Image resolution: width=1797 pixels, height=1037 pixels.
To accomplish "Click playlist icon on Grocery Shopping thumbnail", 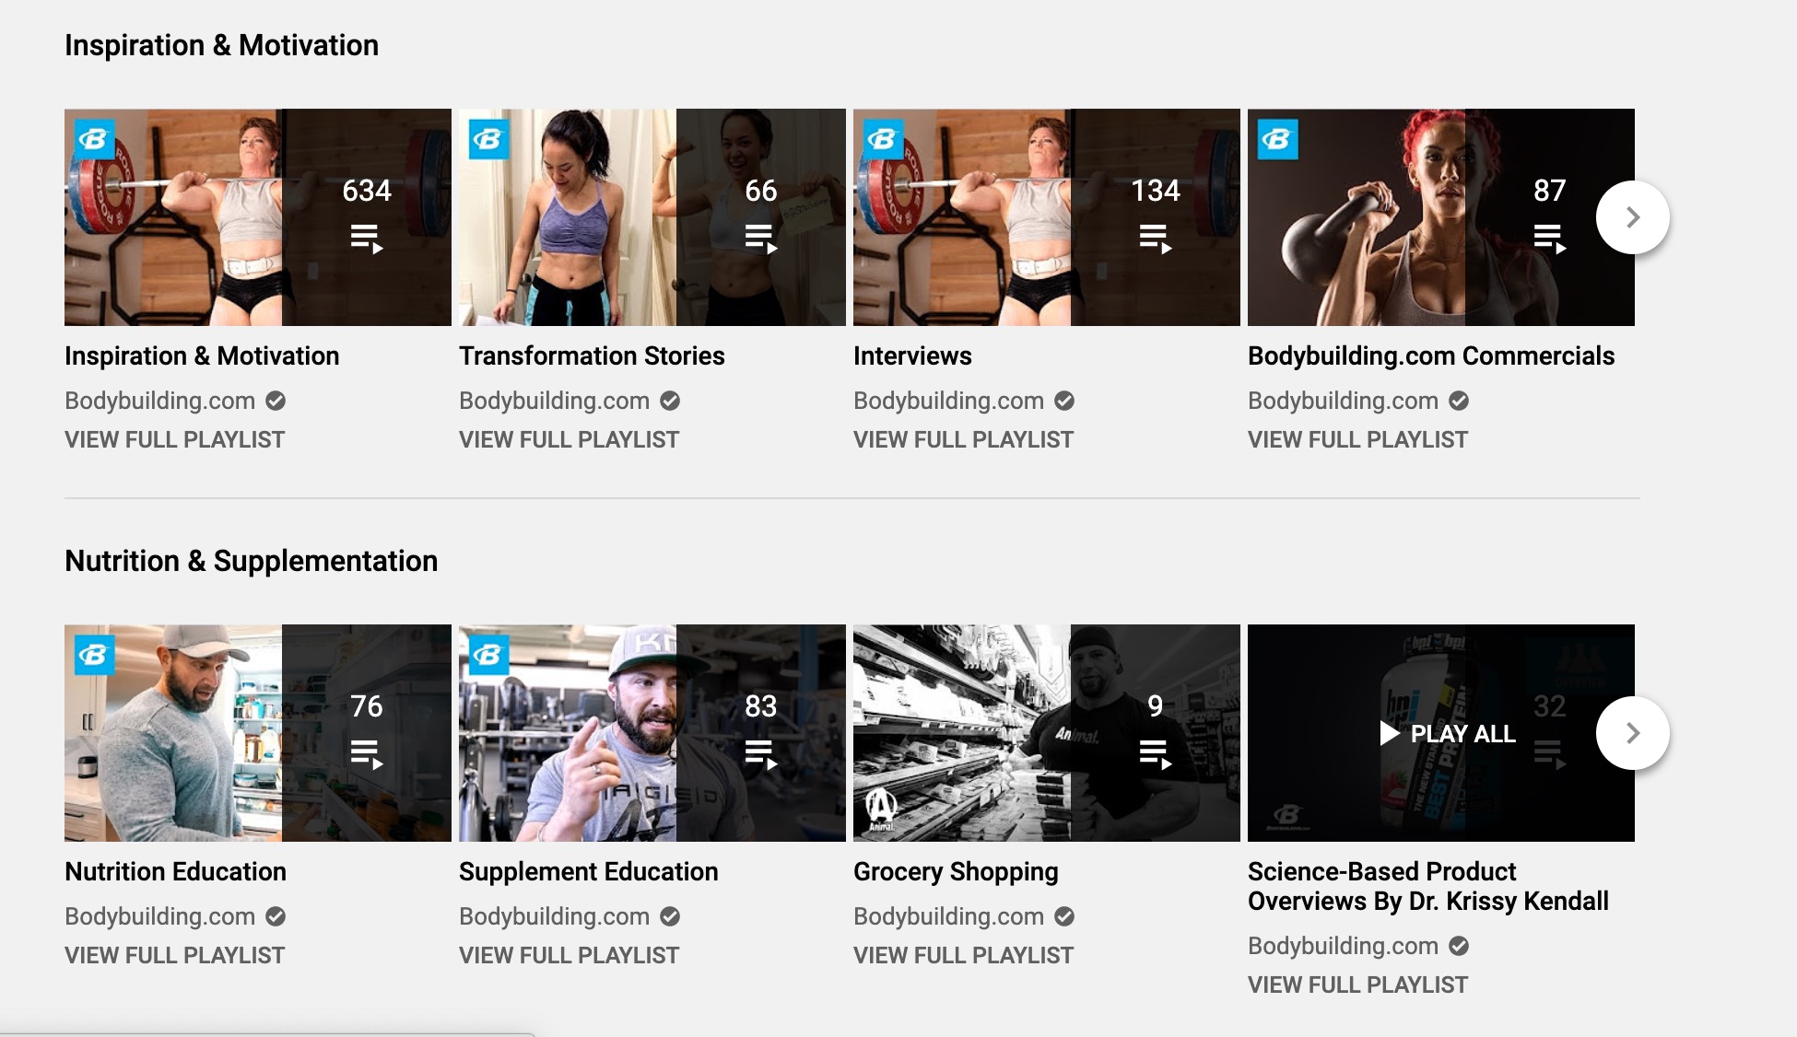I will click(1155, 755).
